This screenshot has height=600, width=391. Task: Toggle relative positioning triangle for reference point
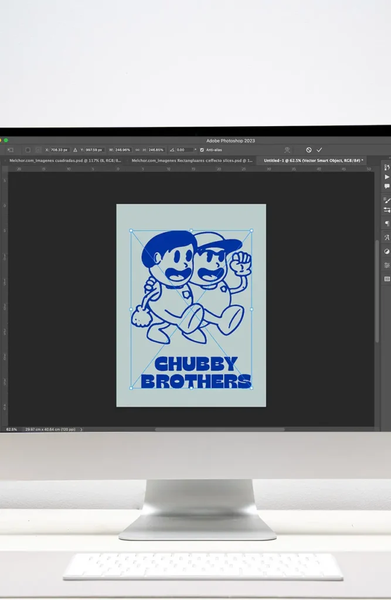(x=75, y=150)
